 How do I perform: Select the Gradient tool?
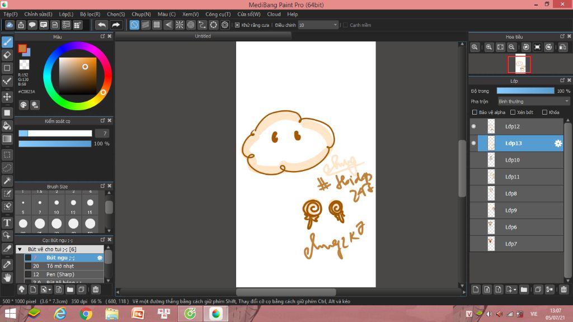click(x=7, y=139)
